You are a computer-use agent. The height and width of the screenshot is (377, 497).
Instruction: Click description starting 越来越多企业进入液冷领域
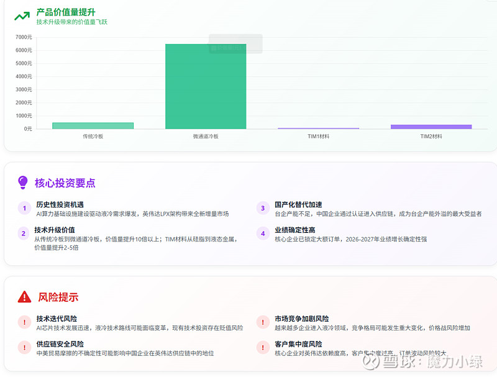[372, 328]
